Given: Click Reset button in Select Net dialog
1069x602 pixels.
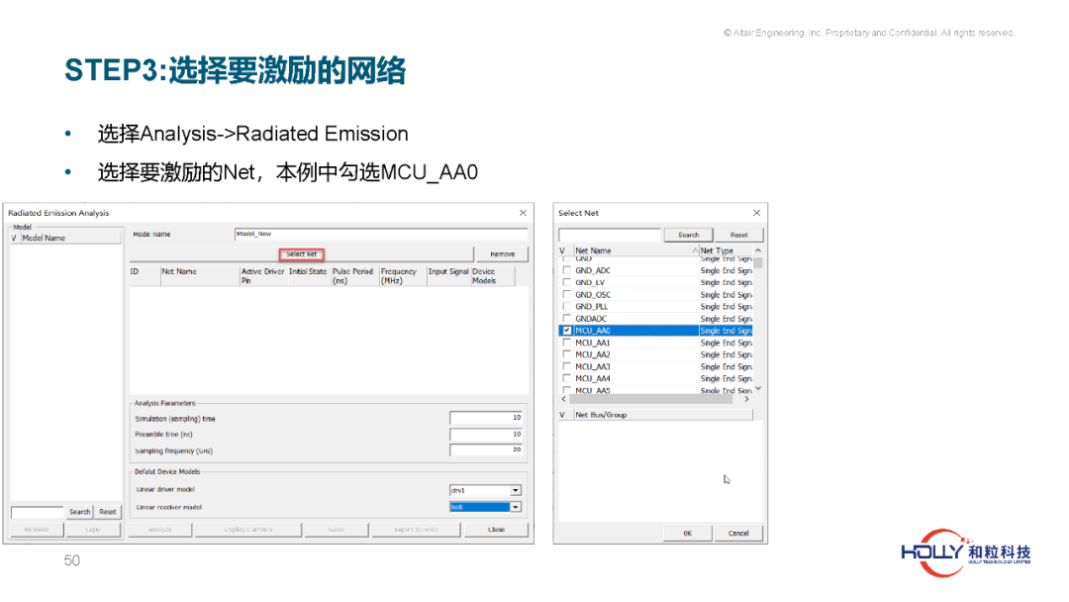Looking at the screenshot, I should 739,236.
